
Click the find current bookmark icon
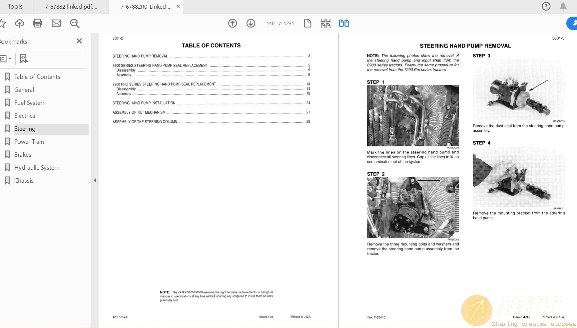(24, 59)
